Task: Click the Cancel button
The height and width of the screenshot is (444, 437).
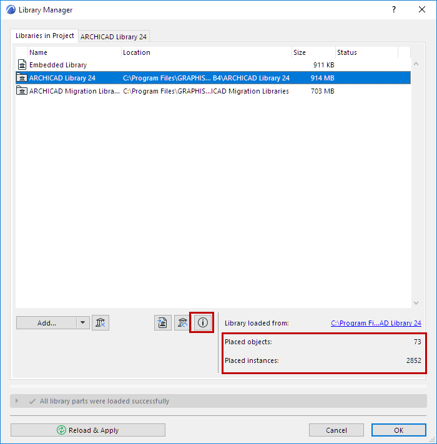Action: 336,430
